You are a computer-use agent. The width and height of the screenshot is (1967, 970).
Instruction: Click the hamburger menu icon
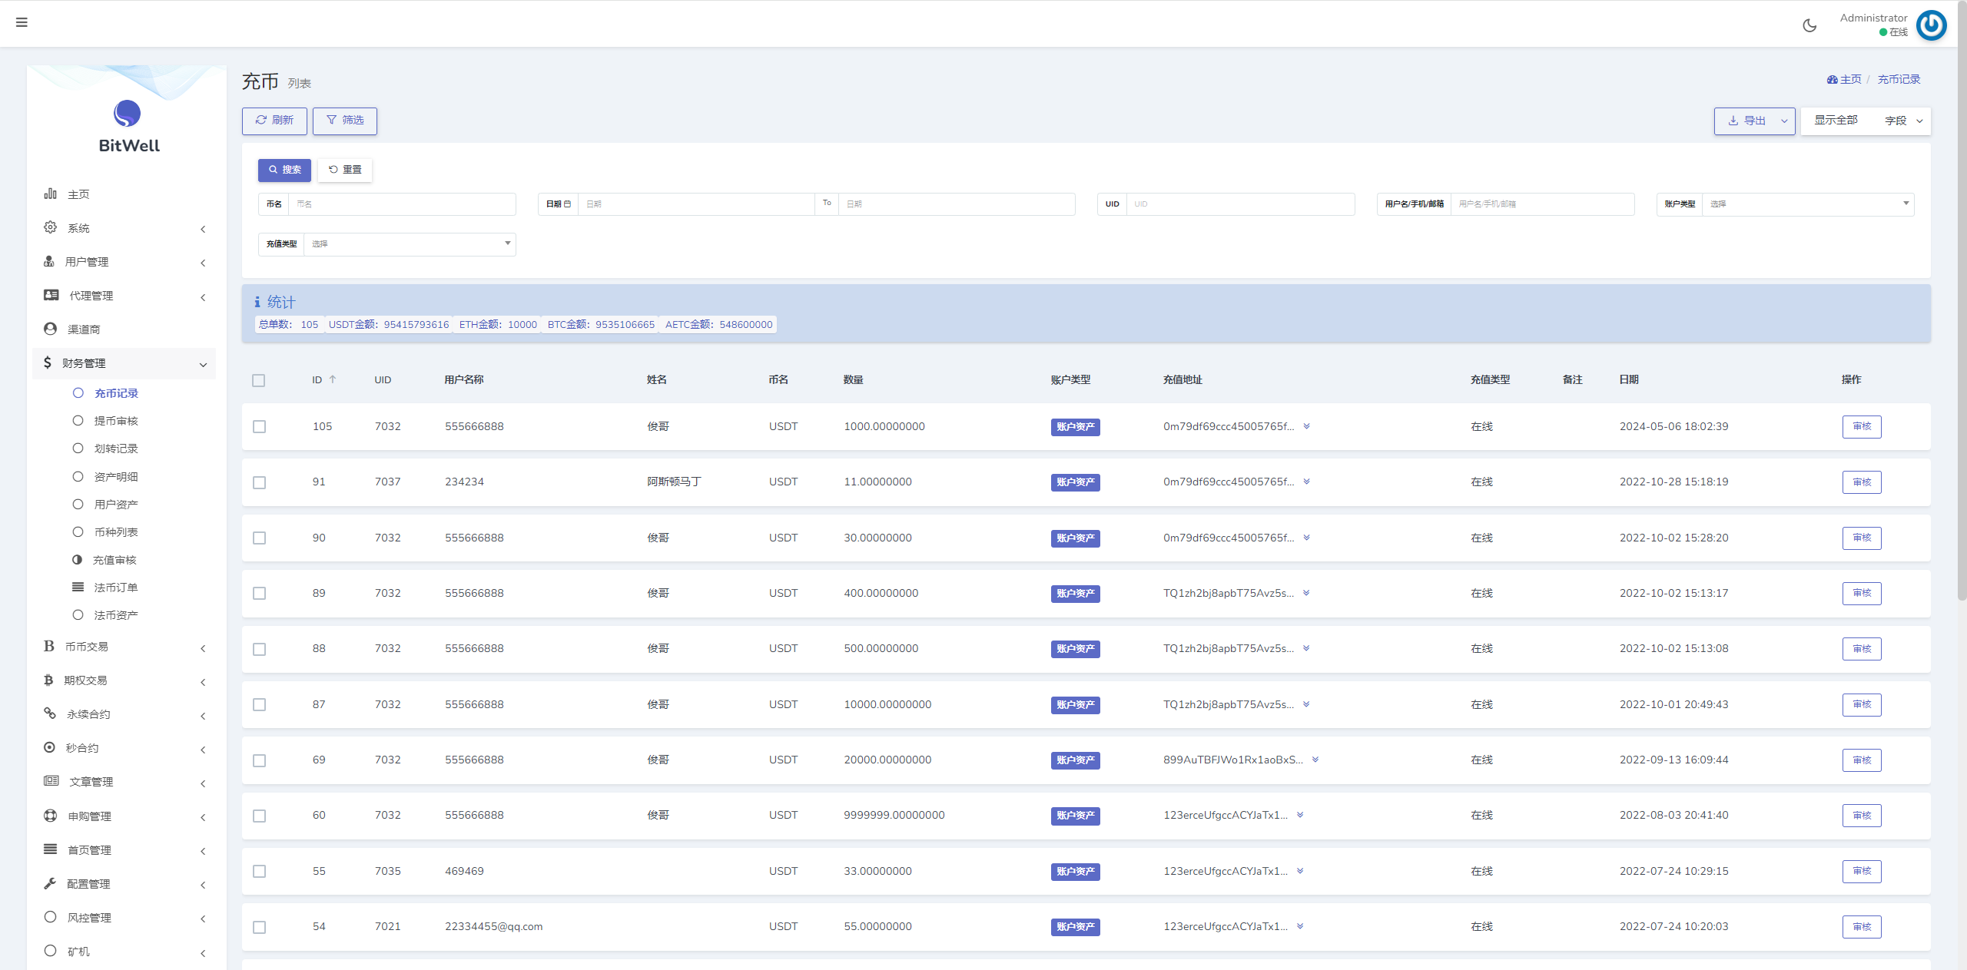click(x=22, y=22)
